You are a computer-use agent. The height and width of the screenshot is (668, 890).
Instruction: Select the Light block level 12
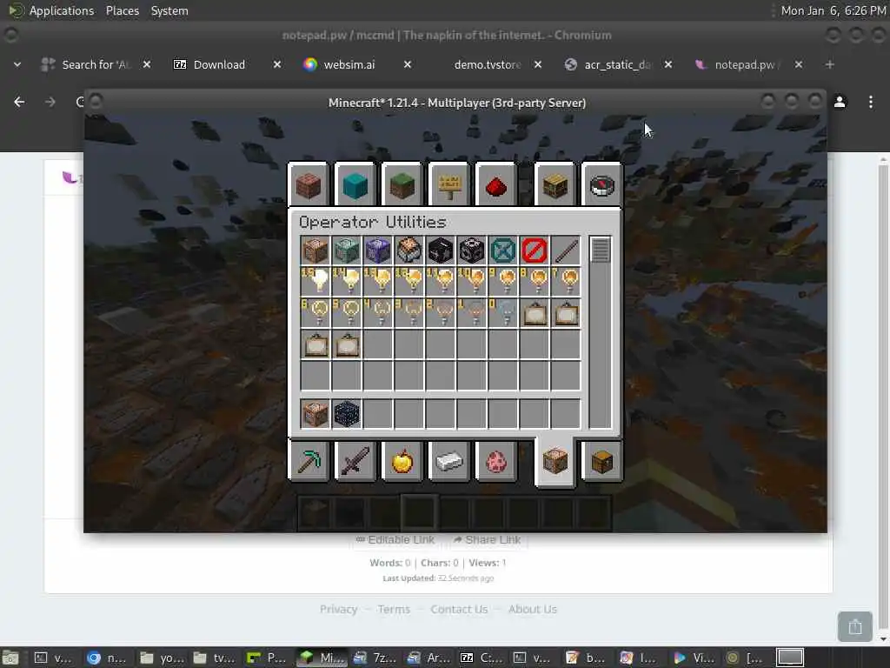point(408,282)
